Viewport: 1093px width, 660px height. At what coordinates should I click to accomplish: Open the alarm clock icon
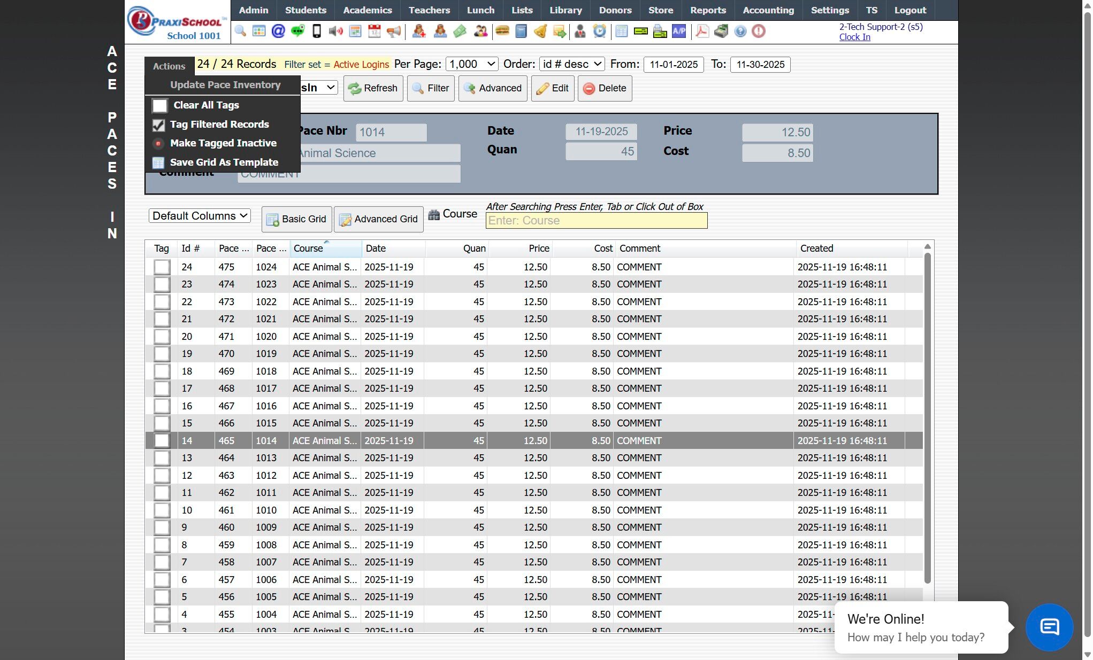tap(600, 32)
